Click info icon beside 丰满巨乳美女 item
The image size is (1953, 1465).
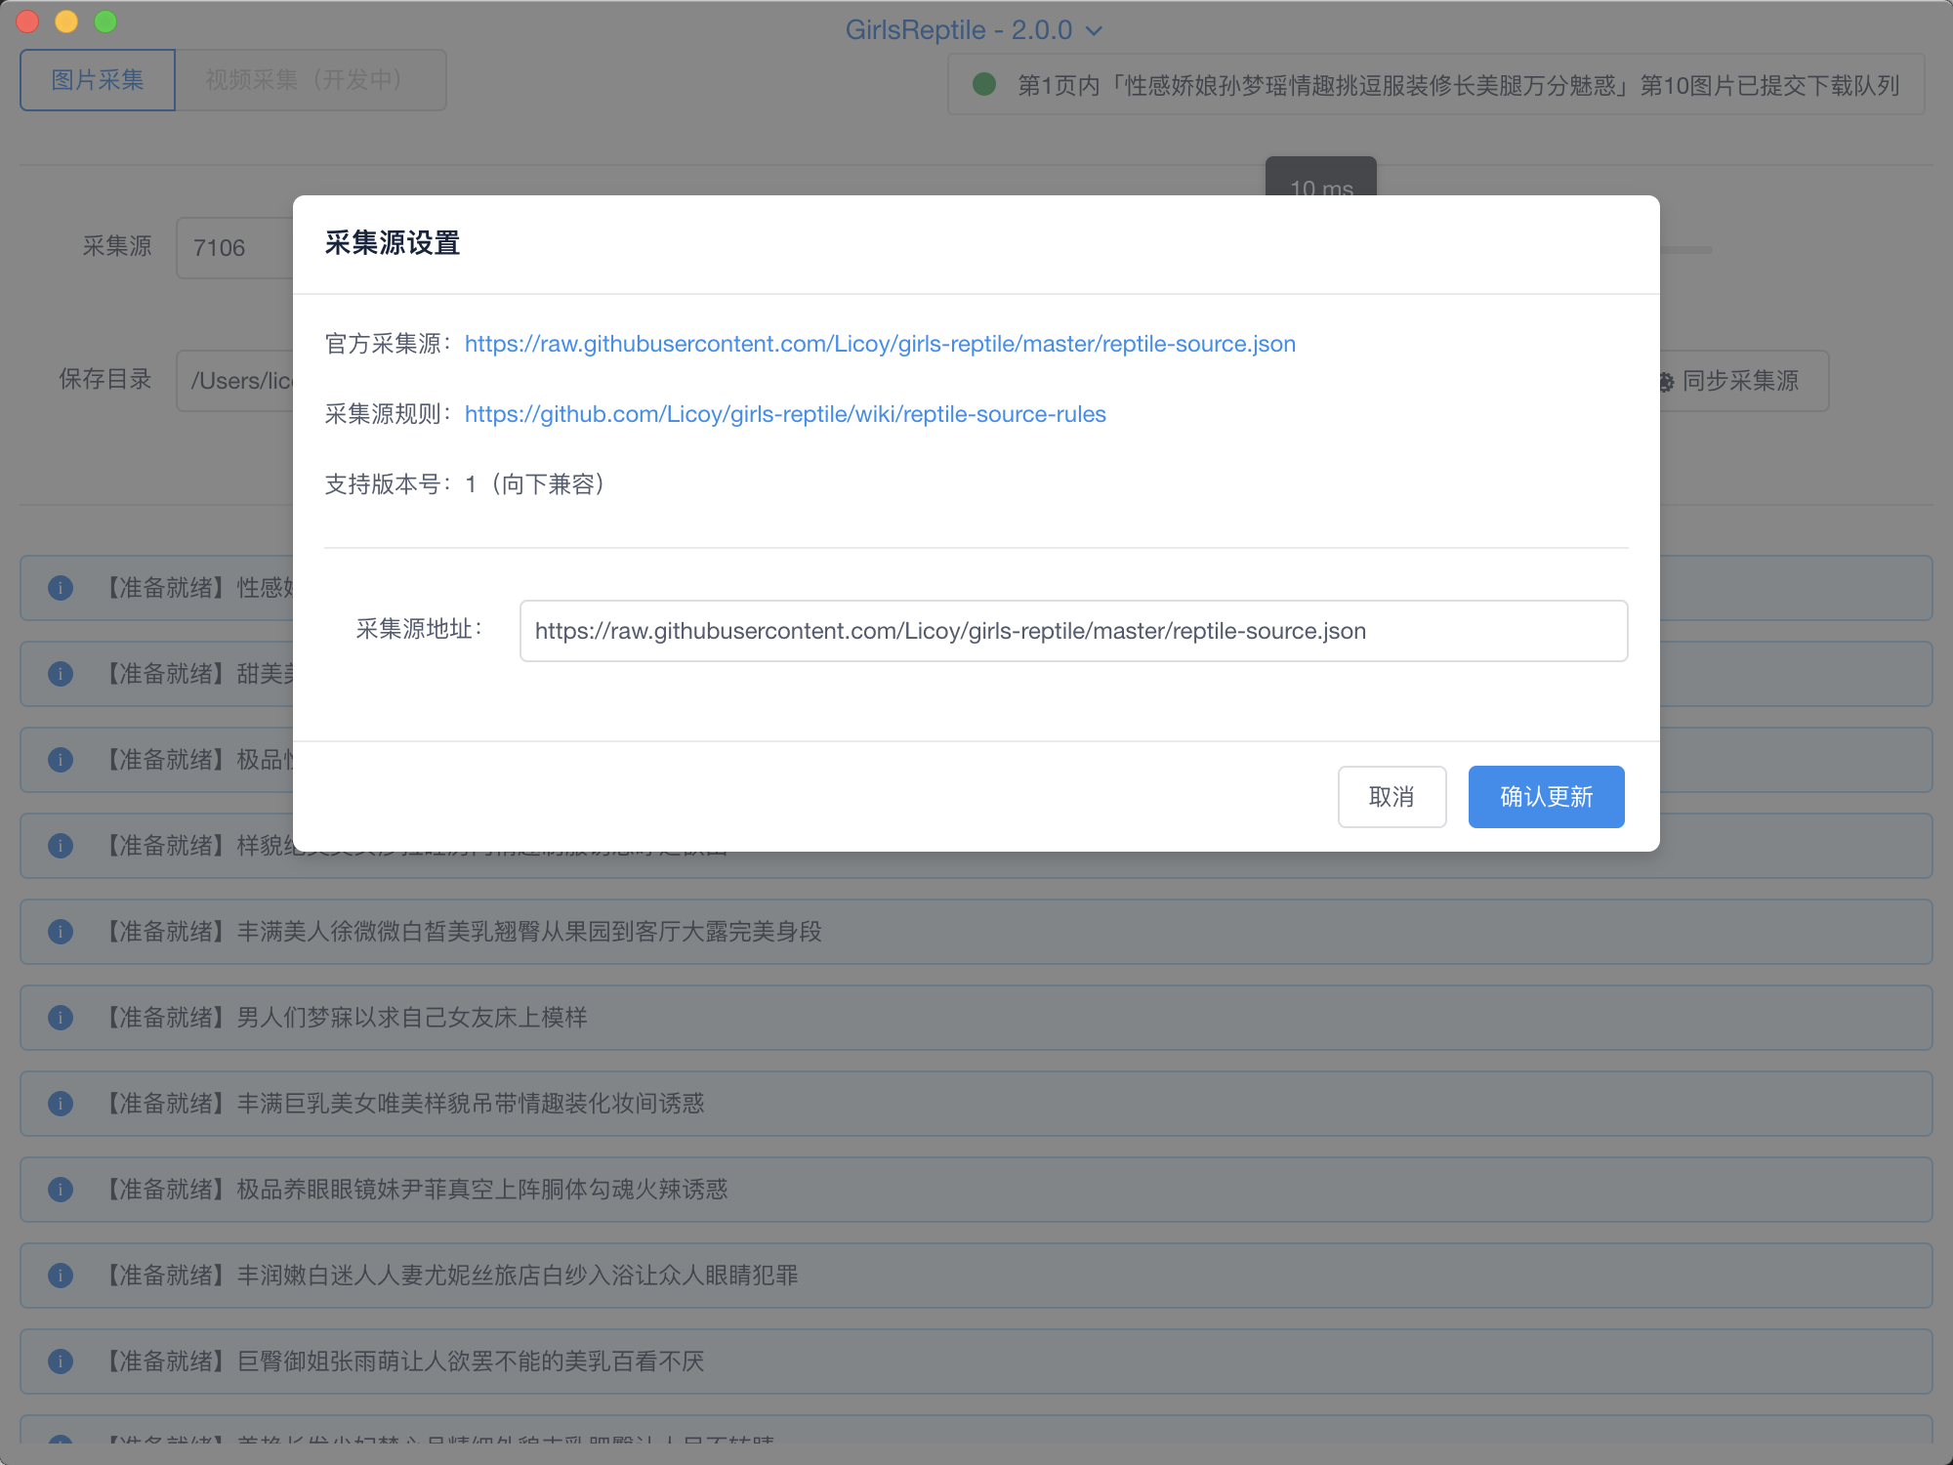coord(61,1104)
